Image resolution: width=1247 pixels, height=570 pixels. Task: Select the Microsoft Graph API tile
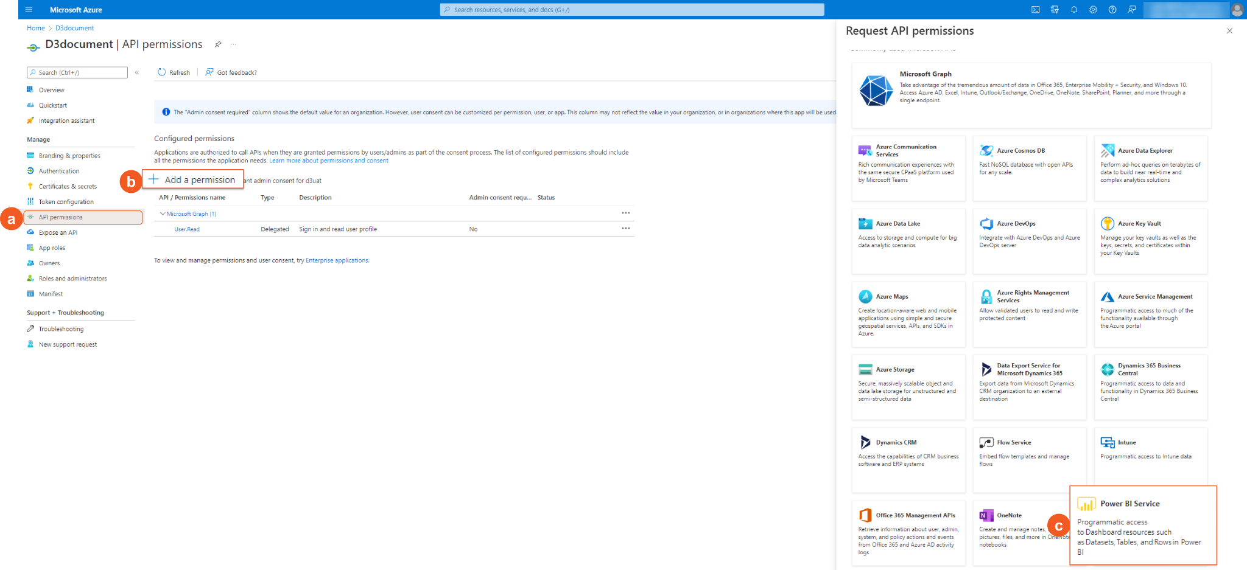coord(1031,95)
